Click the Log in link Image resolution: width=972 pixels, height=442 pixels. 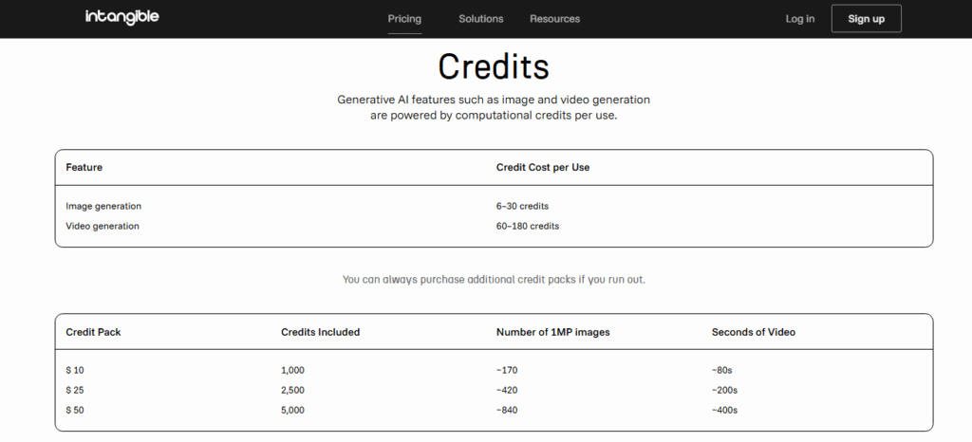(x=799, y=19)
